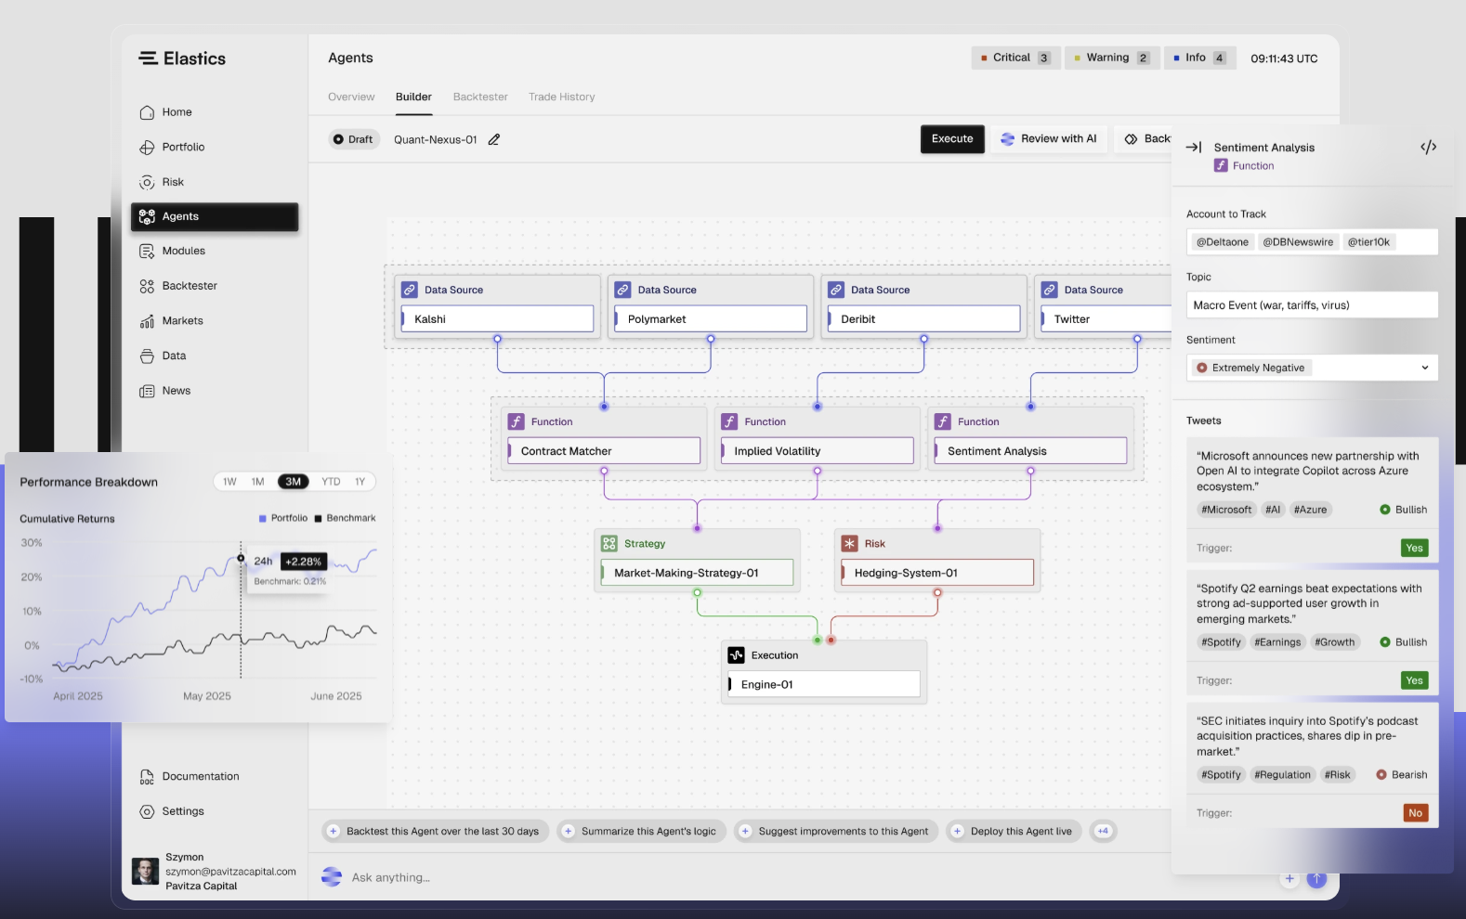Viewport: 1466px width, 919px height.
Task: Click the send arrow button in chat
Action: tap(1316, 878)
